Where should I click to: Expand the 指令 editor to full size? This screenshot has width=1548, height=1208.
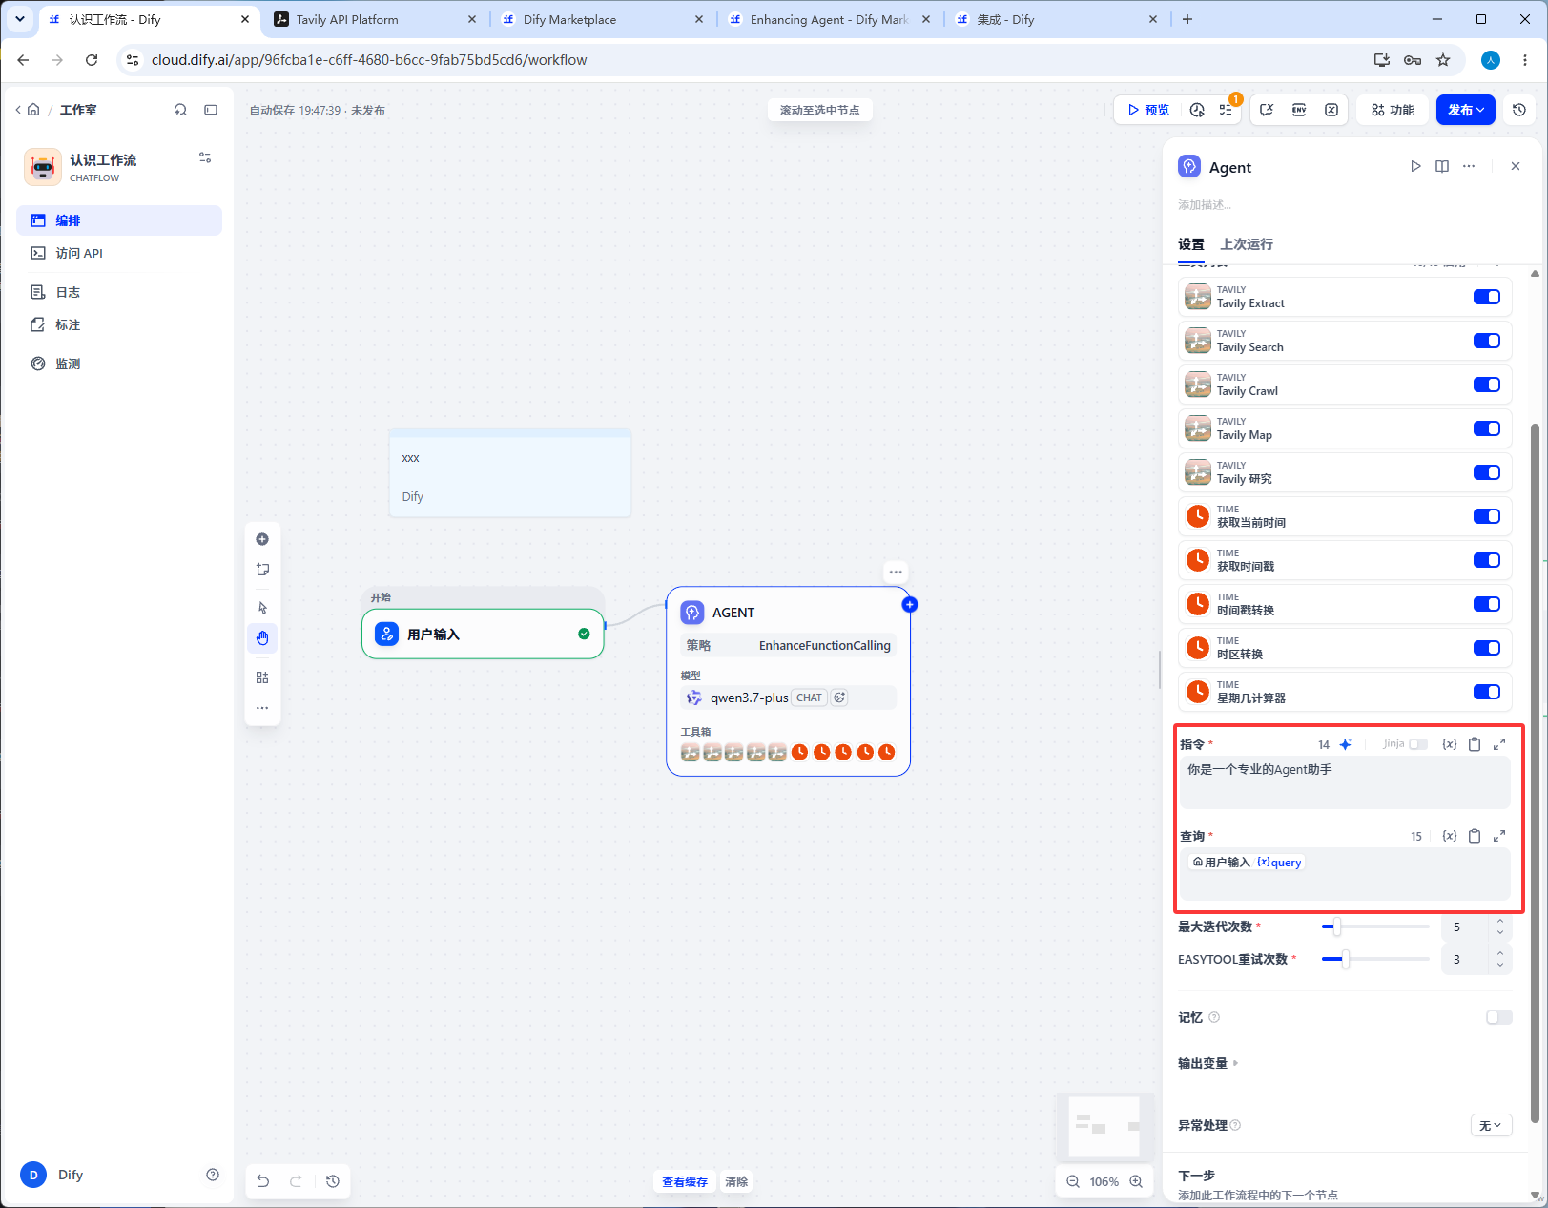[1499, 744]
